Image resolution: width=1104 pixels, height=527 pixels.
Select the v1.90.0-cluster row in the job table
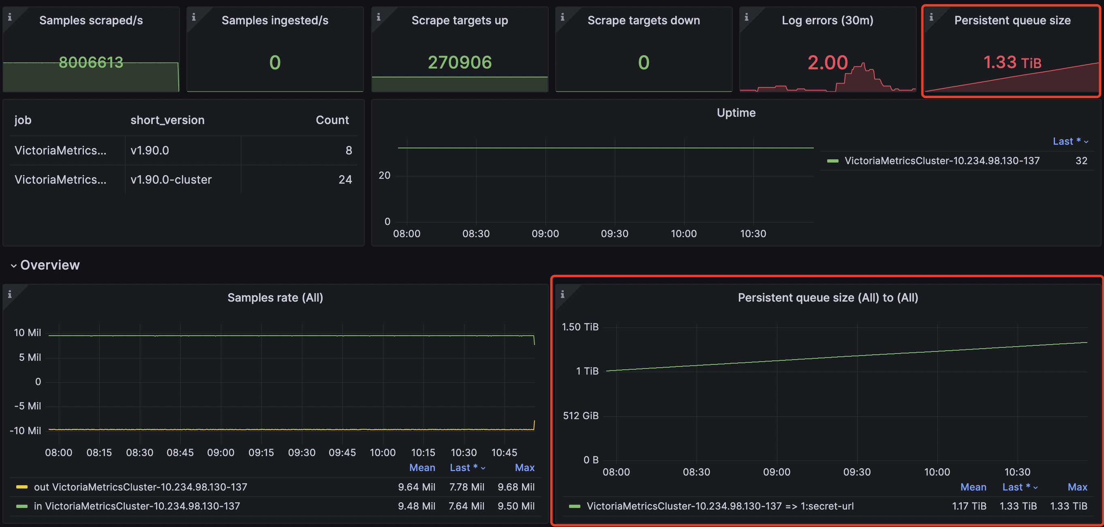coord(171,179)
